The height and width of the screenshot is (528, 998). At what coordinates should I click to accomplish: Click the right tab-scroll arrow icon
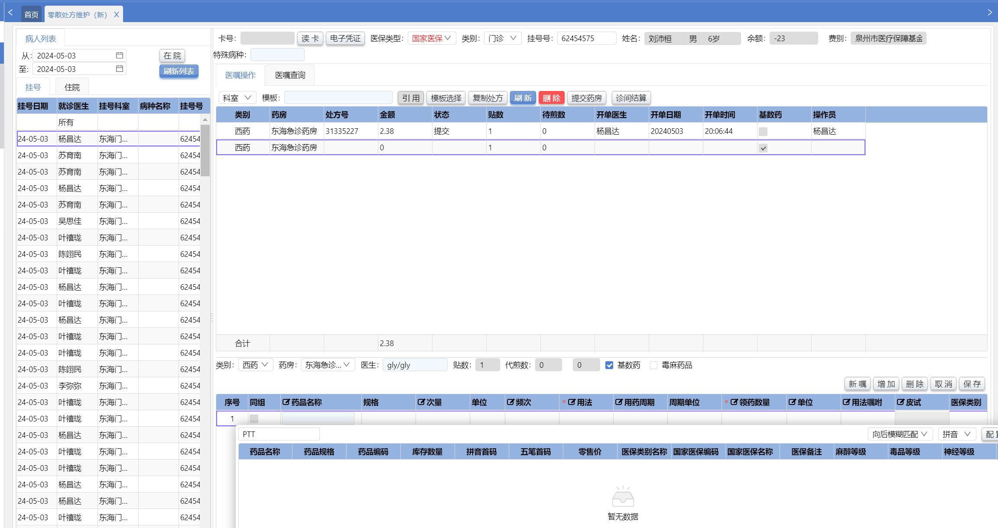click(x=990, y=13)
